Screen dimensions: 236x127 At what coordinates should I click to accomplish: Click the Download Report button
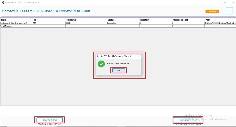click(x=188, y=120)
